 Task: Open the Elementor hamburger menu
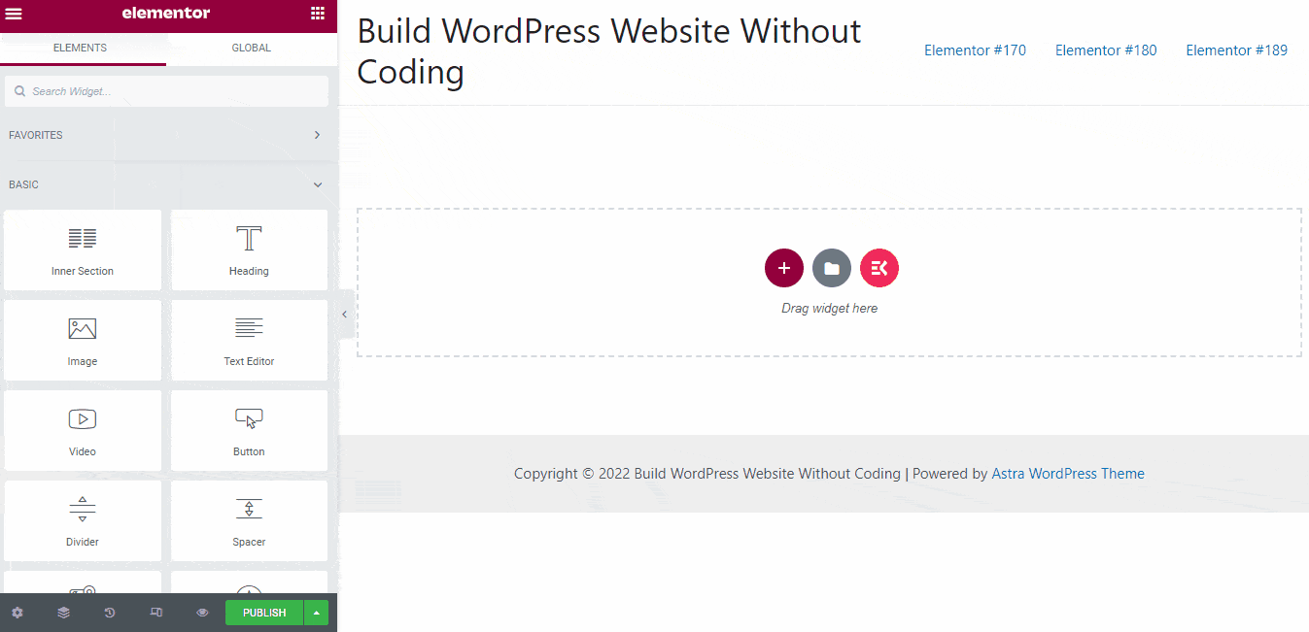pyautogui.click(x=15, y=14)
